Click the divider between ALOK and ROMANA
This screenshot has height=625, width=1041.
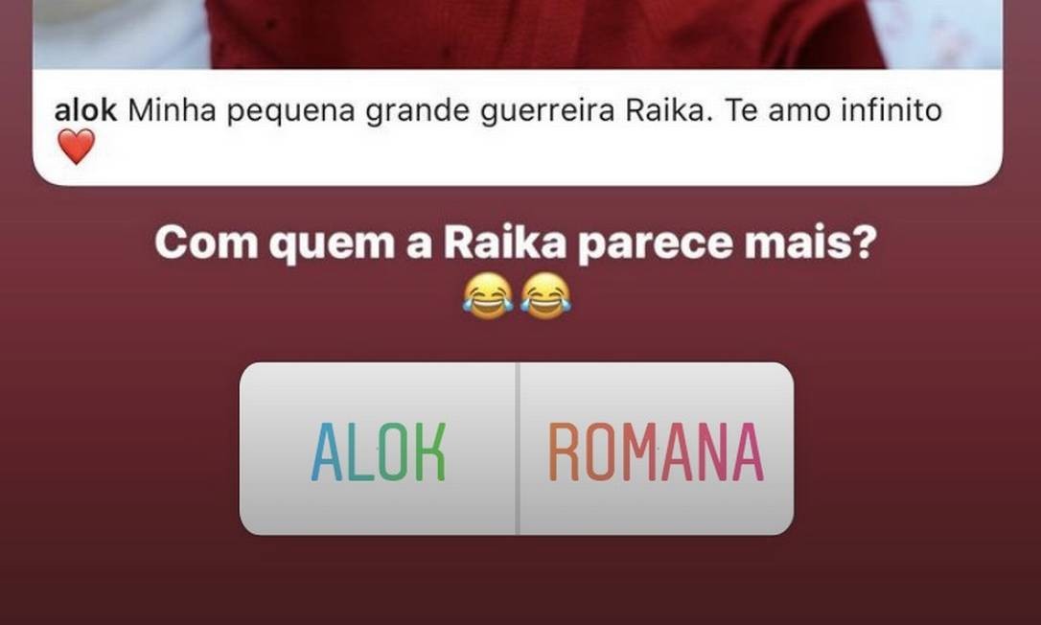[x=518, y=449]
